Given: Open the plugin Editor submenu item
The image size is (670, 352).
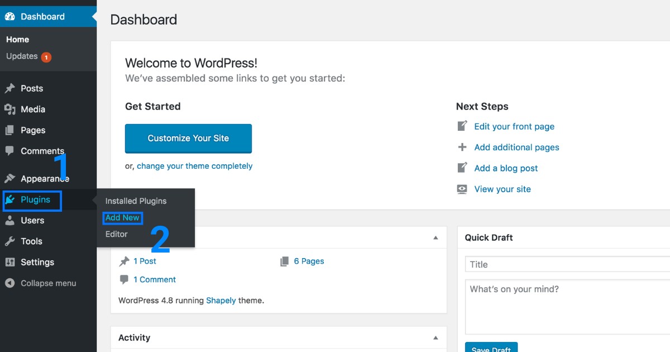Looking at the screenshot, I should click(116, 234).
